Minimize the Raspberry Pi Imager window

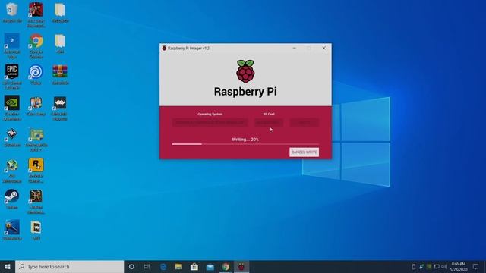(x=295, y=48)
